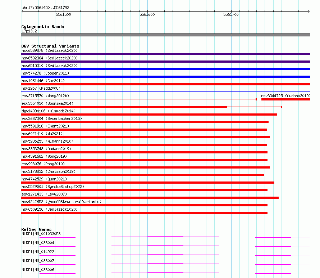Viewport: 320px width, 278px height.
Task: Click the nsv6021410 (Wu2021) label
Action: 42,134
